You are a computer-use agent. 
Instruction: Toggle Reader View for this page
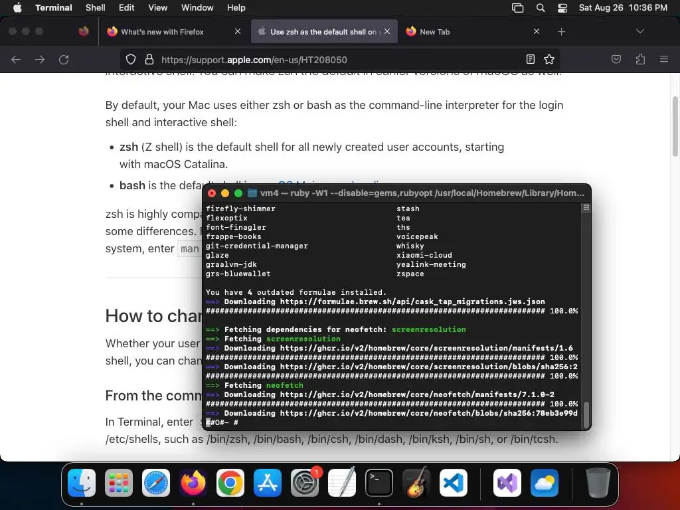coord(530,59)
